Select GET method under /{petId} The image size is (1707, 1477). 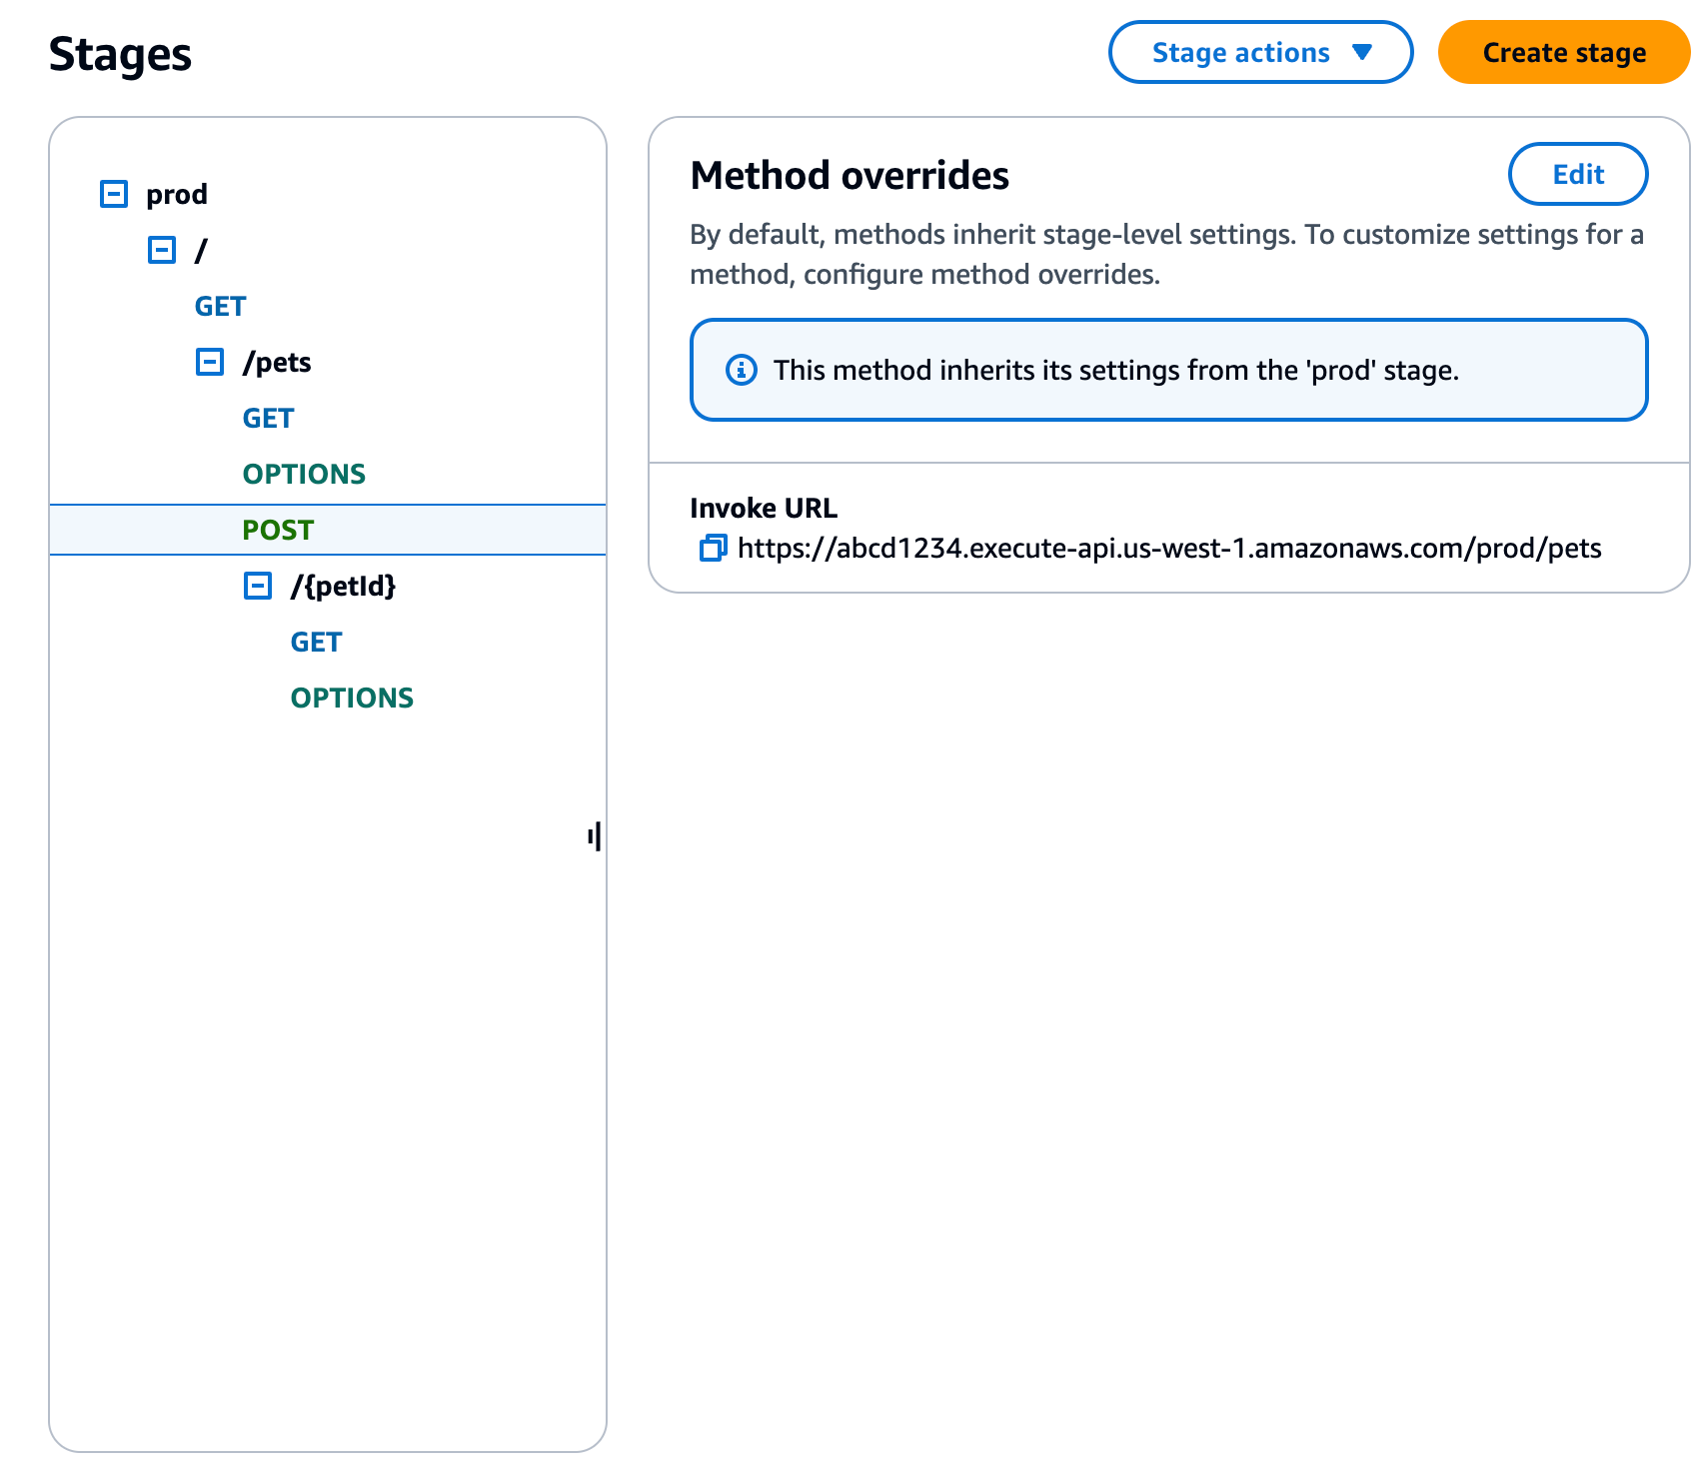[316, 642]
